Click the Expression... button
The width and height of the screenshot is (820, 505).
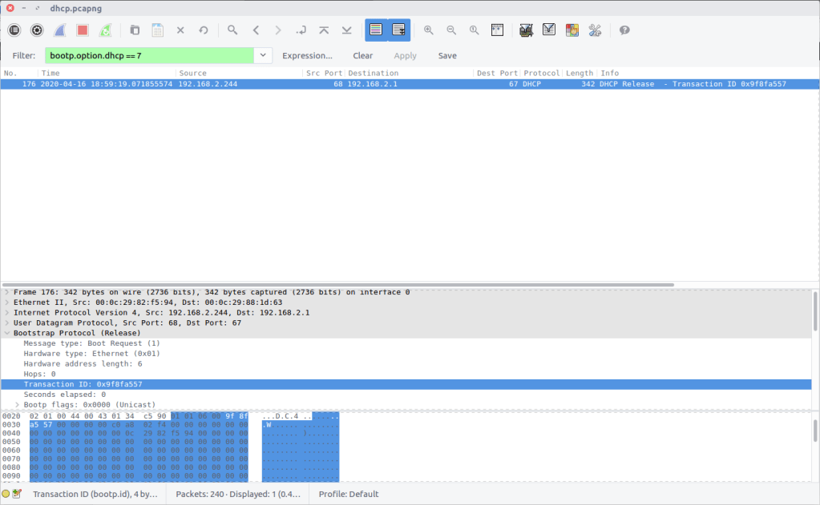click(307, 55)
